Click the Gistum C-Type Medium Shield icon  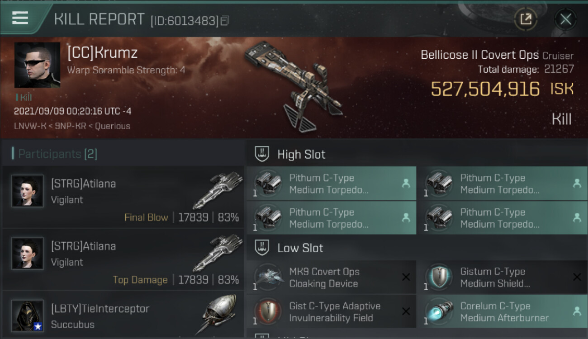pos(440,278)
